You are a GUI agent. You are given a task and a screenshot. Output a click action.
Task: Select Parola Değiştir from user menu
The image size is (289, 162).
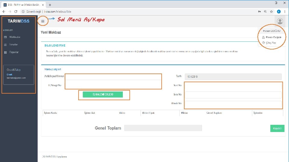coord(274,37)
